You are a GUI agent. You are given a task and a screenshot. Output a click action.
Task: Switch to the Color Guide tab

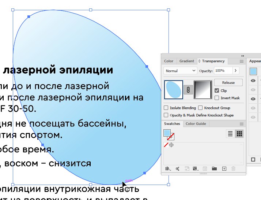point(196,124)
